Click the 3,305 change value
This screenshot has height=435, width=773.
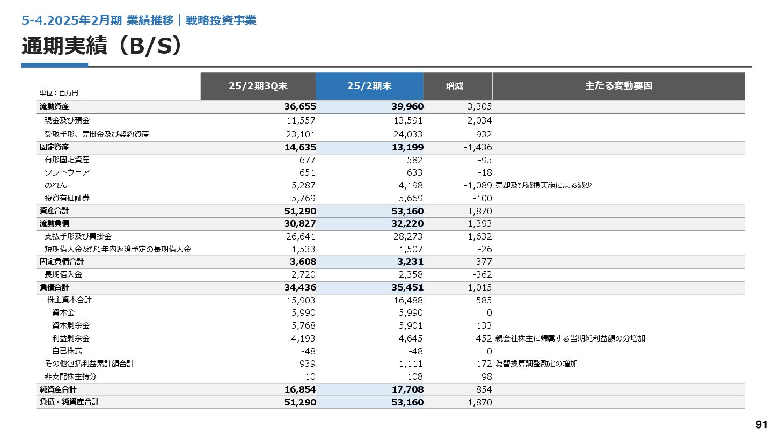(x=480, y=107)
